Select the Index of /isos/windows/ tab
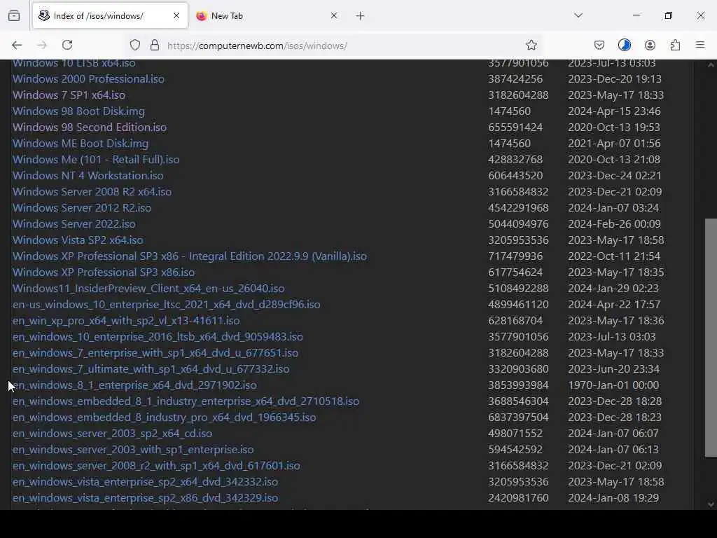Screen dimensions: 717x538 pos(110,16)
